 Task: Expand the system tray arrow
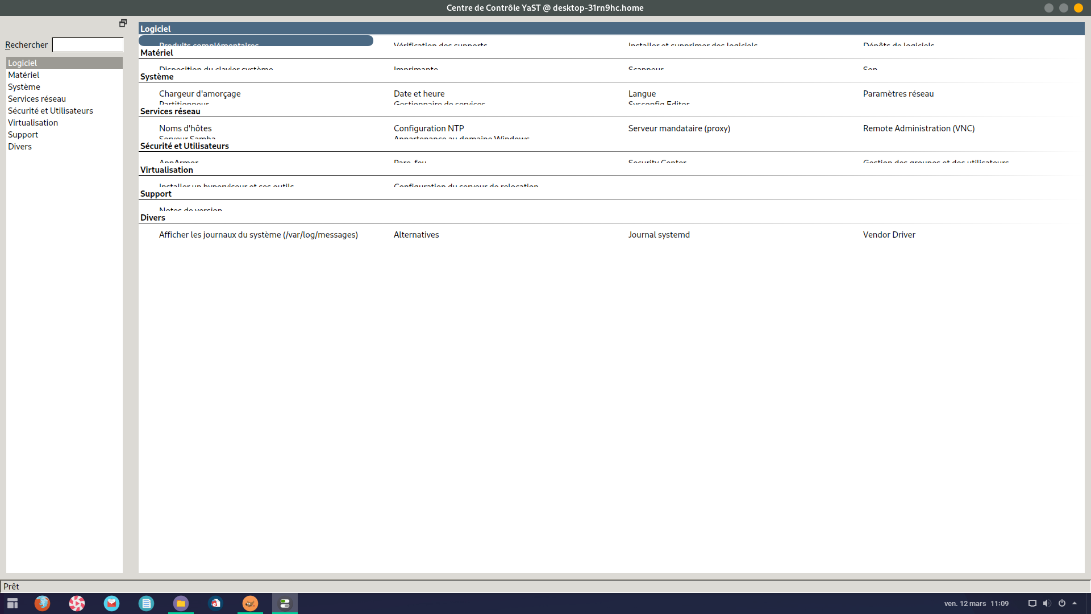pyautogui.click(x=1075, y=603)
